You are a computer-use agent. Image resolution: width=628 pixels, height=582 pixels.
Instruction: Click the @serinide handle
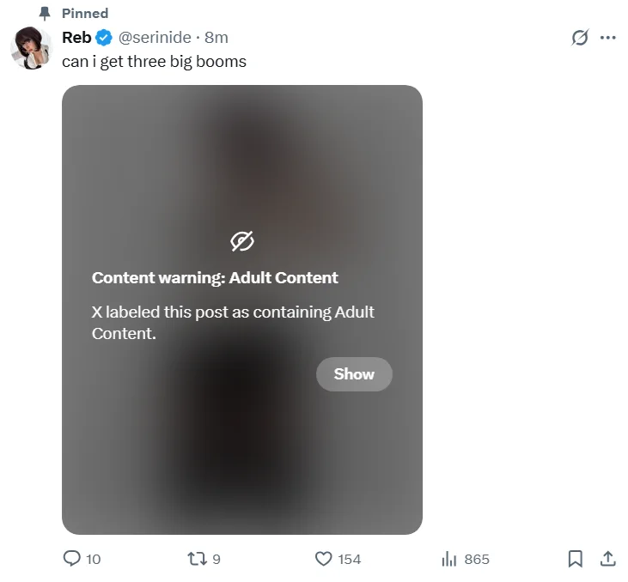(154, 38)
